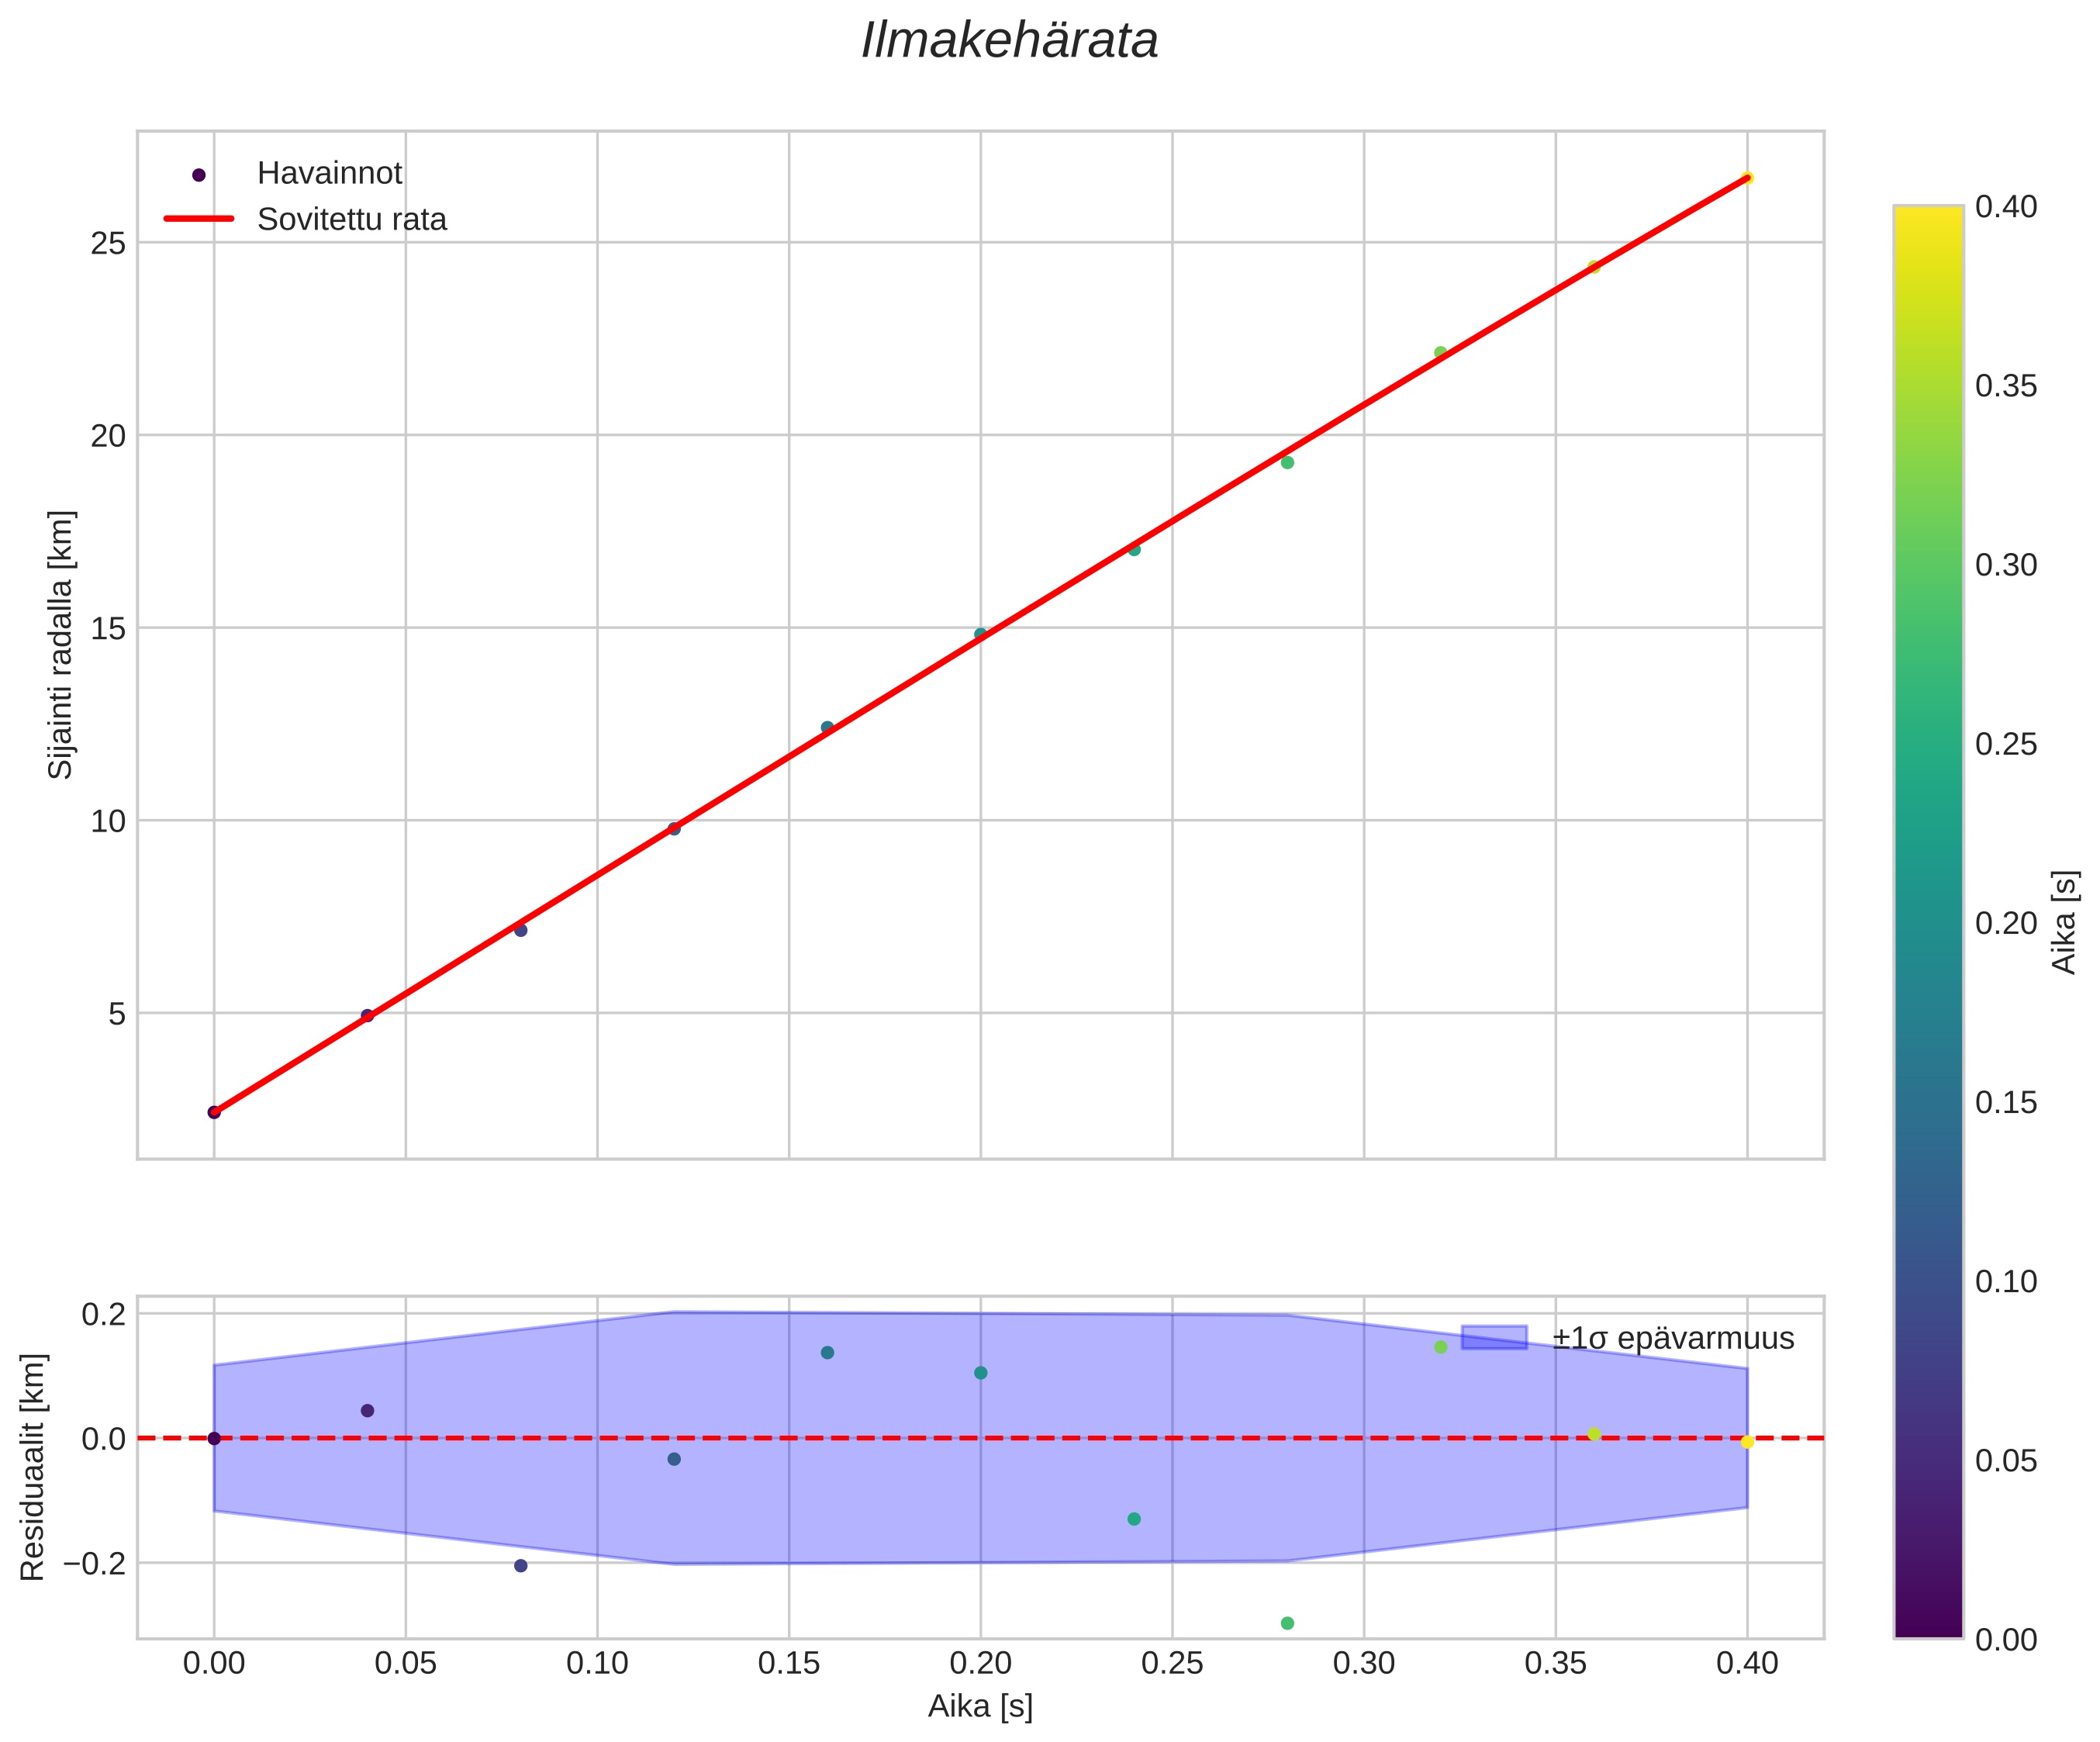Image resolution: width=2100 pixels, height=1742 pixels.
Task: Click the yellow data point at 0.40 s
Action: pyautogui.click(x=1747, y=179)
